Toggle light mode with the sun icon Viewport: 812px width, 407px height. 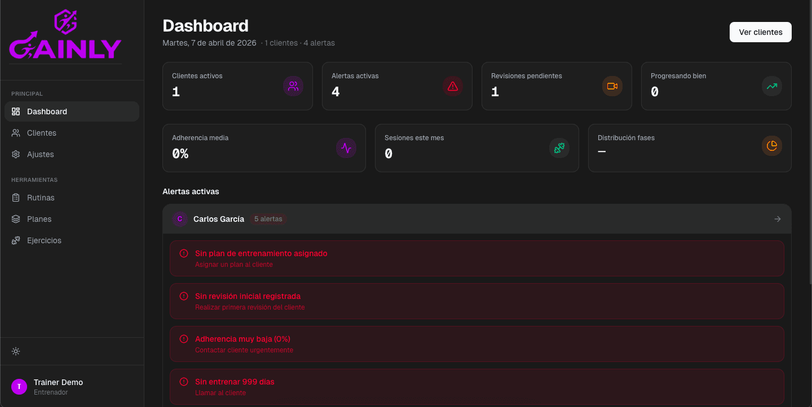[x=15, y=351]
